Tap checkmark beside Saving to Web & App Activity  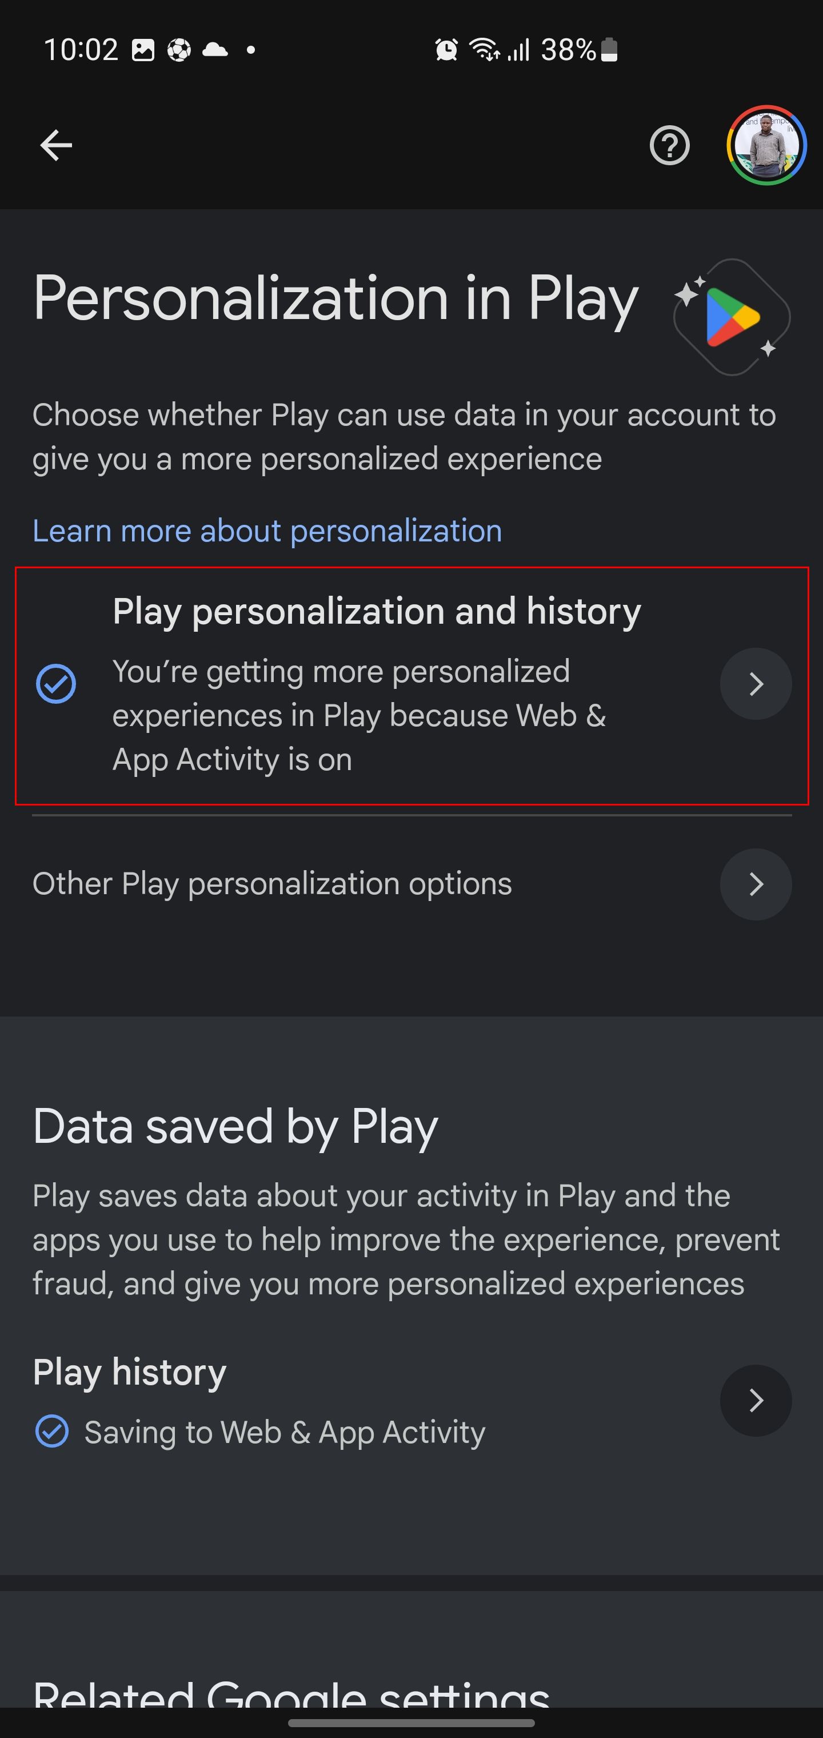(52, 1432)
